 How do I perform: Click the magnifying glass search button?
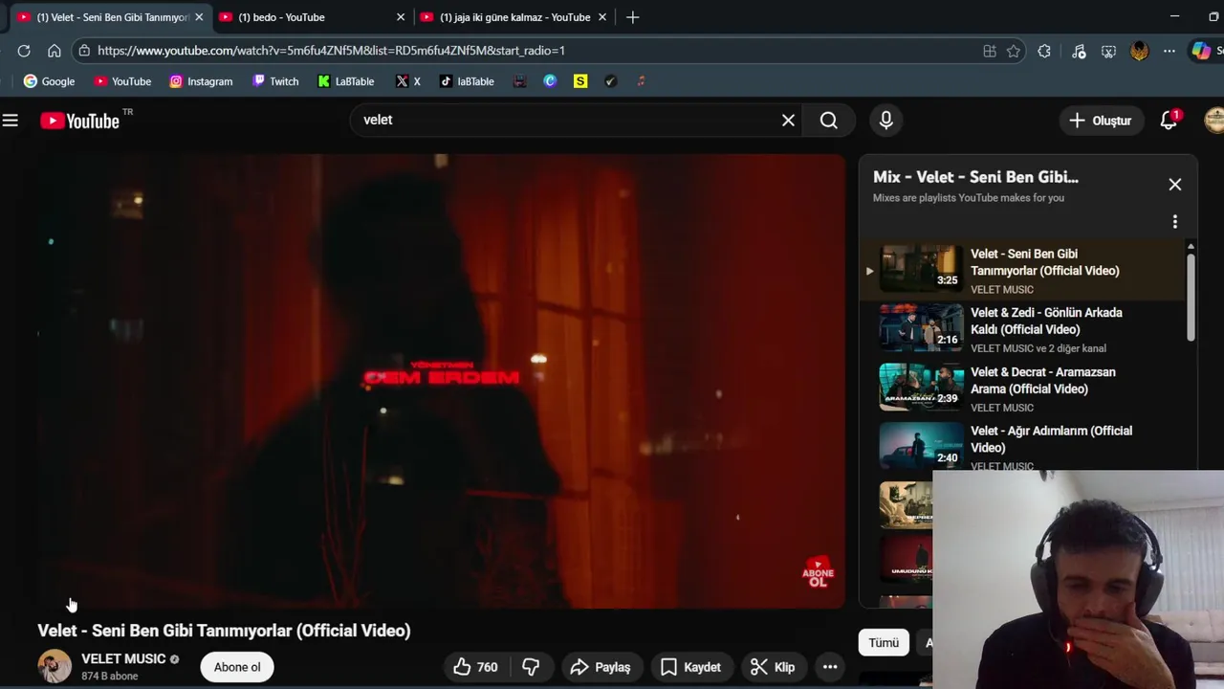(x=829, y=121)
